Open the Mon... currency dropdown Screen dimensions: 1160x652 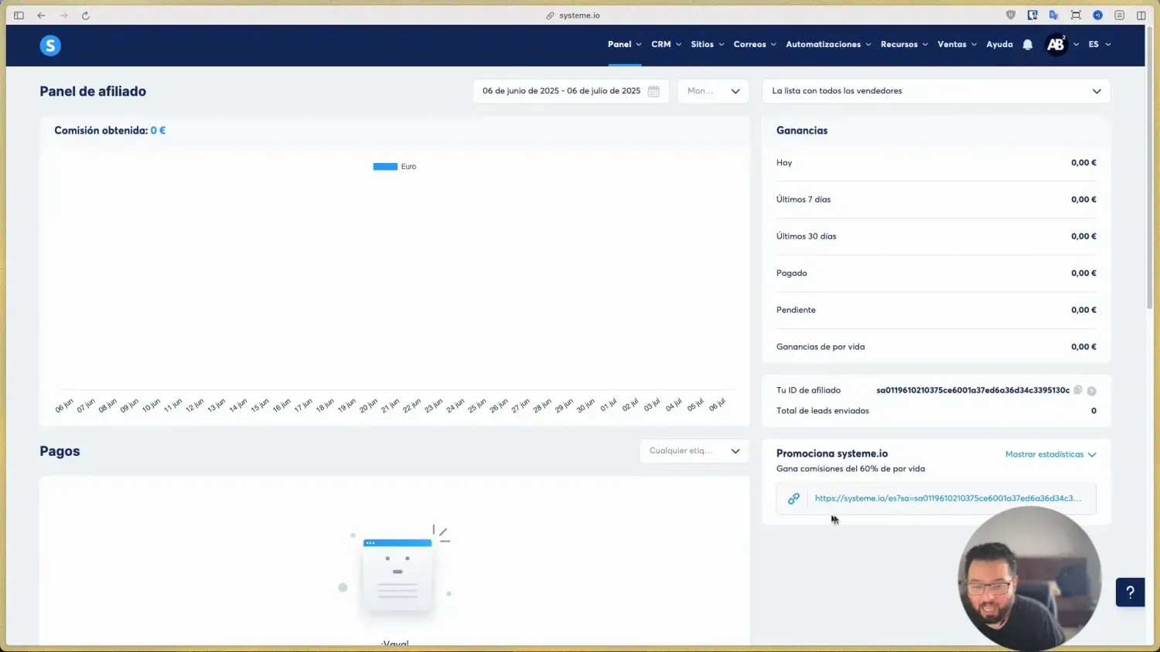pos(713,91)
